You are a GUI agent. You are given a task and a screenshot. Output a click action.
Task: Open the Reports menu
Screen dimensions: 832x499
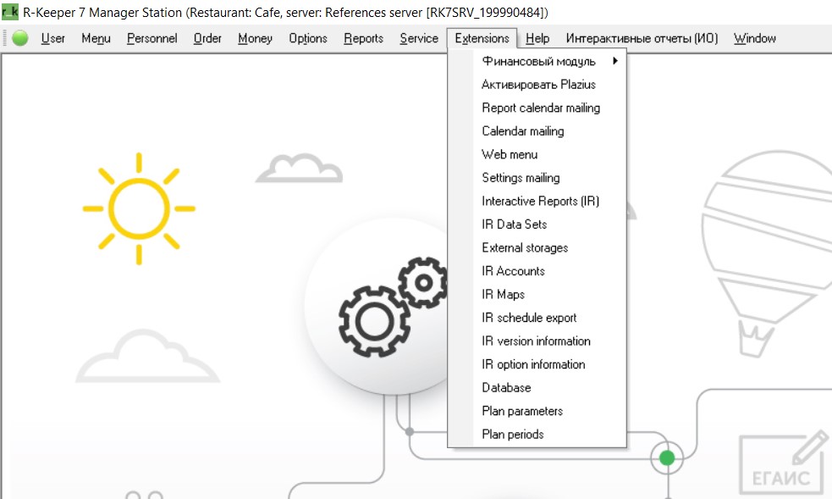pyautogui.click(x=363, y=38)
